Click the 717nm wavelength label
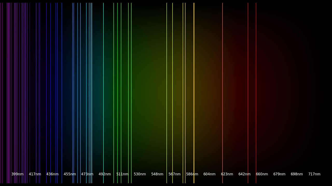The height and width of the screenshot is (186, 332). click(x=314, y=174)
